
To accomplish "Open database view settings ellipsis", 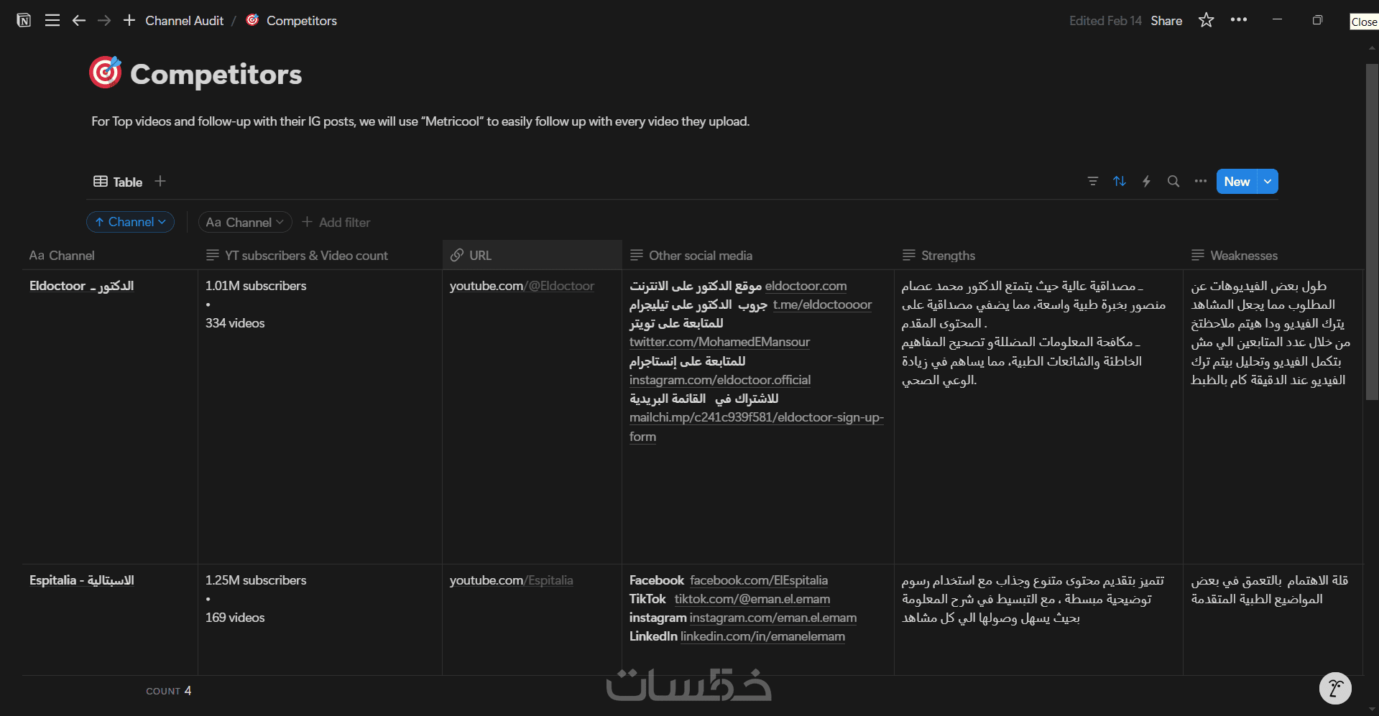I will pyautogui.click(x=1201, y=181).
